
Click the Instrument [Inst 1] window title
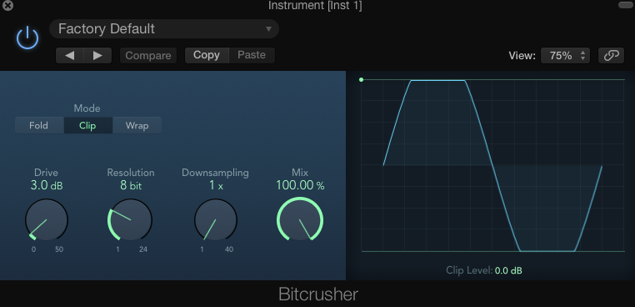point(315,6)
